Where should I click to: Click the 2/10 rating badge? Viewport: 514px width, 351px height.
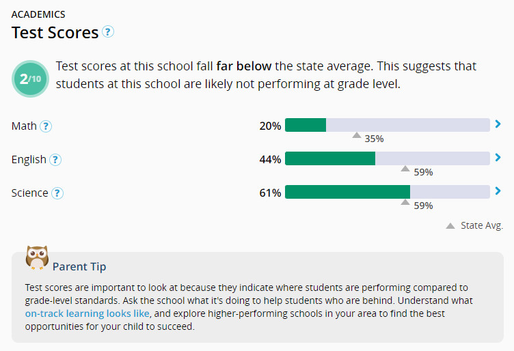(x=30, y=79)
